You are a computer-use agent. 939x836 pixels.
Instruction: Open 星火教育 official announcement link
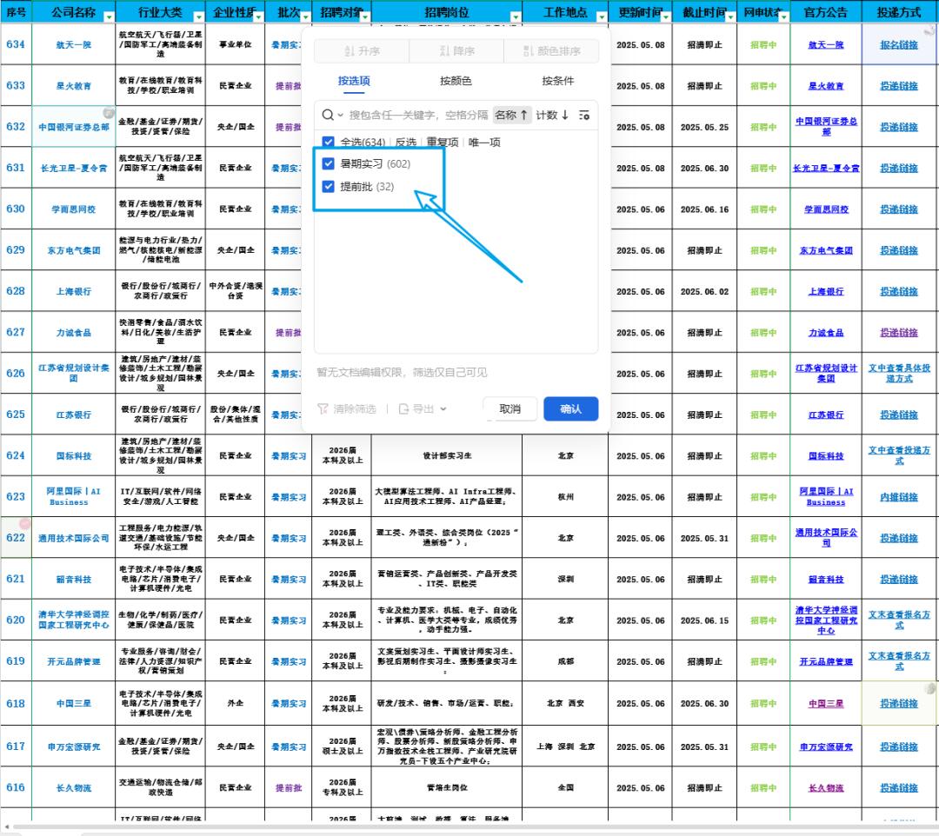(x=826, y=86)
